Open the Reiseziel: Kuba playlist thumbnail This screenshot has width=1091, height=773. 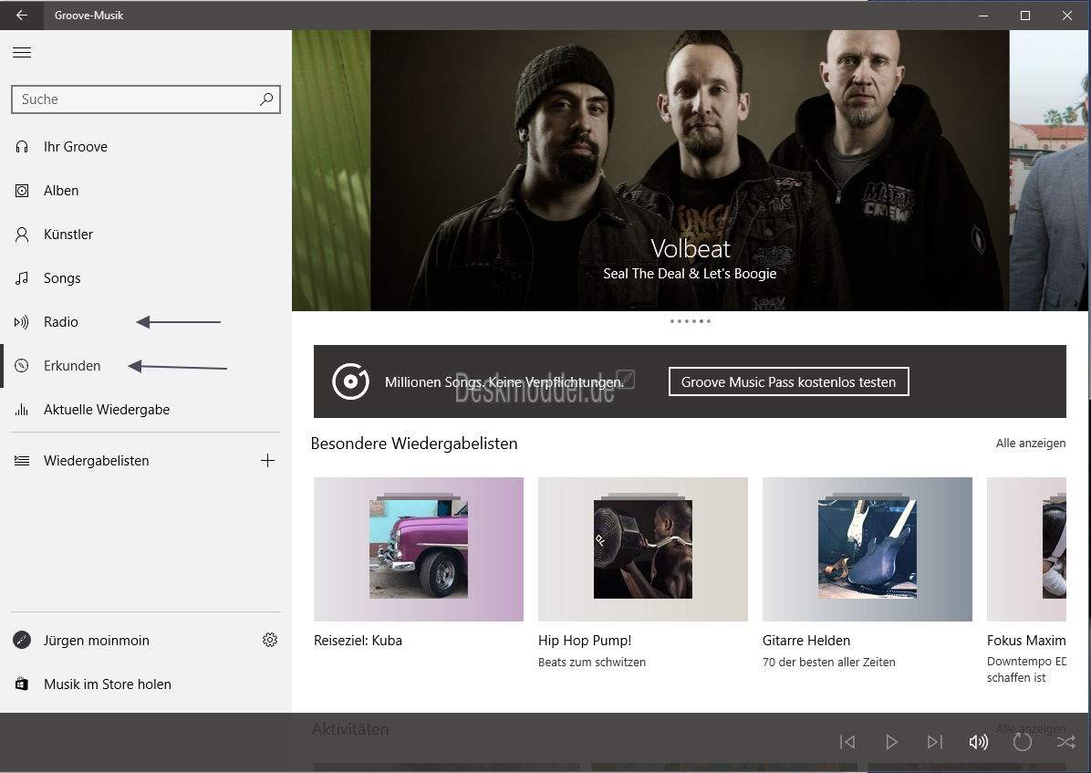418,548
